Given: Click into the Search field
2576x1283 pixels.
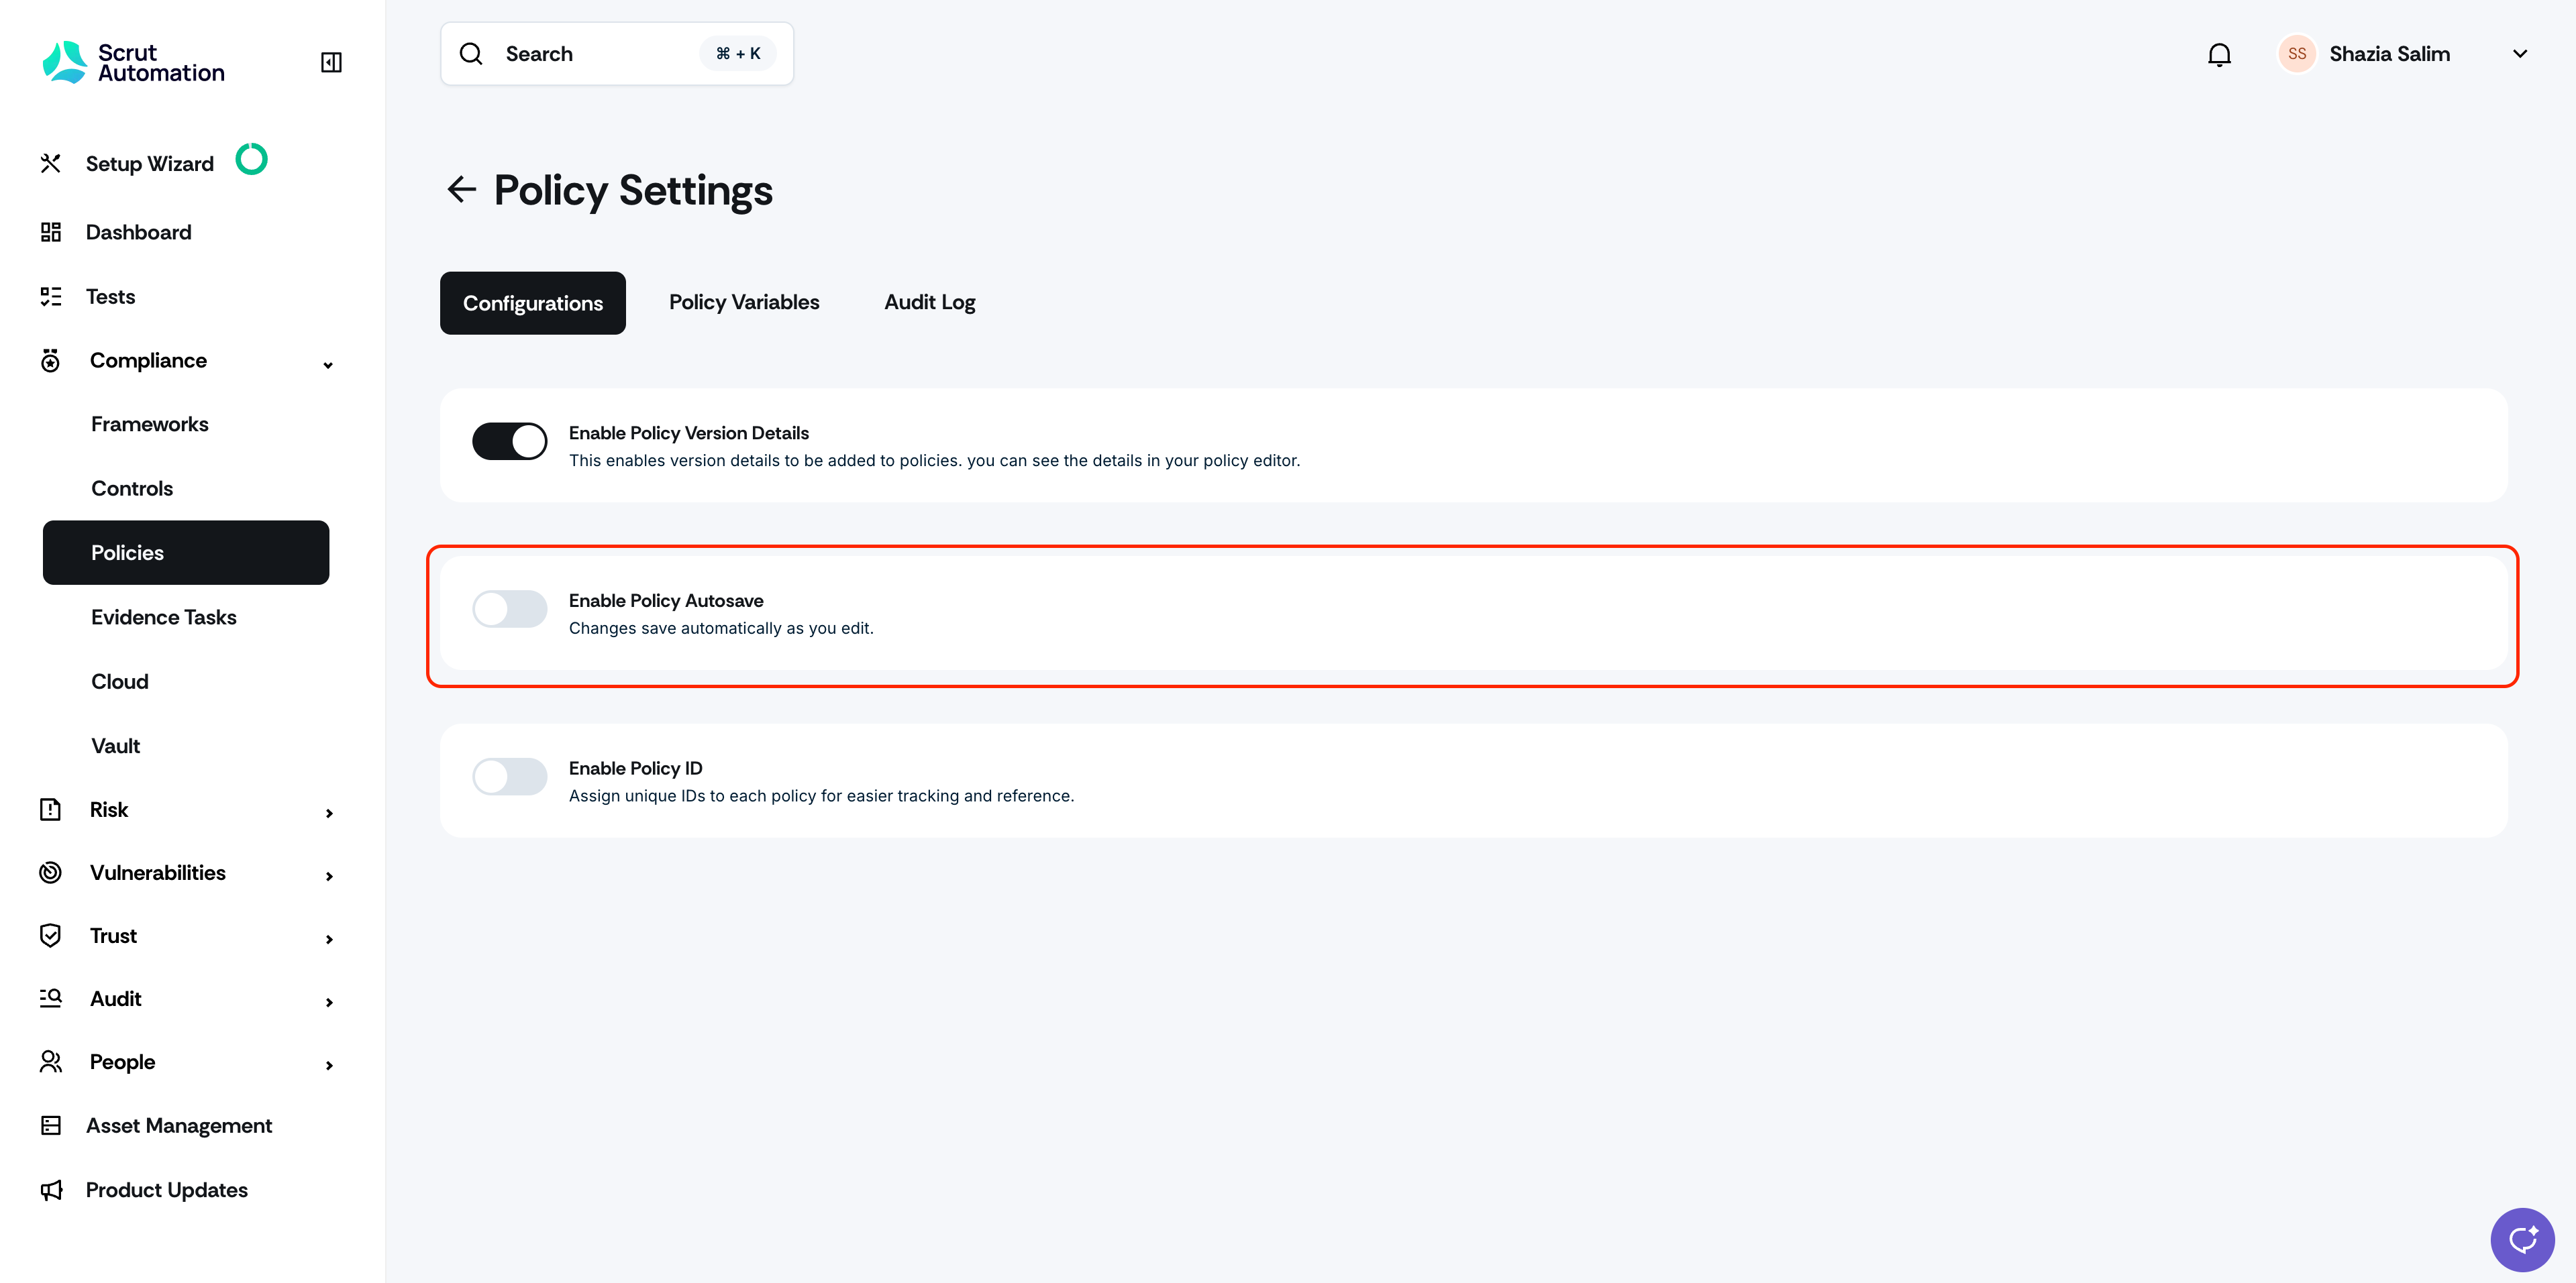Looking at the screenshot, I should point(600,54).
